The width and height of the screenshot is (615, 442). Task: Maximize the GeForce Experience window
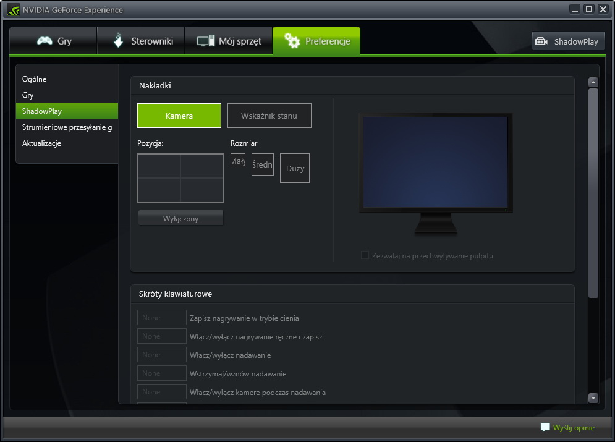click(589, 9)
